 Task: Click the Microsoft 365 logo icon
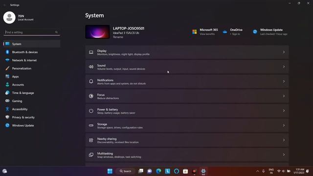click(x=195, y=32)
